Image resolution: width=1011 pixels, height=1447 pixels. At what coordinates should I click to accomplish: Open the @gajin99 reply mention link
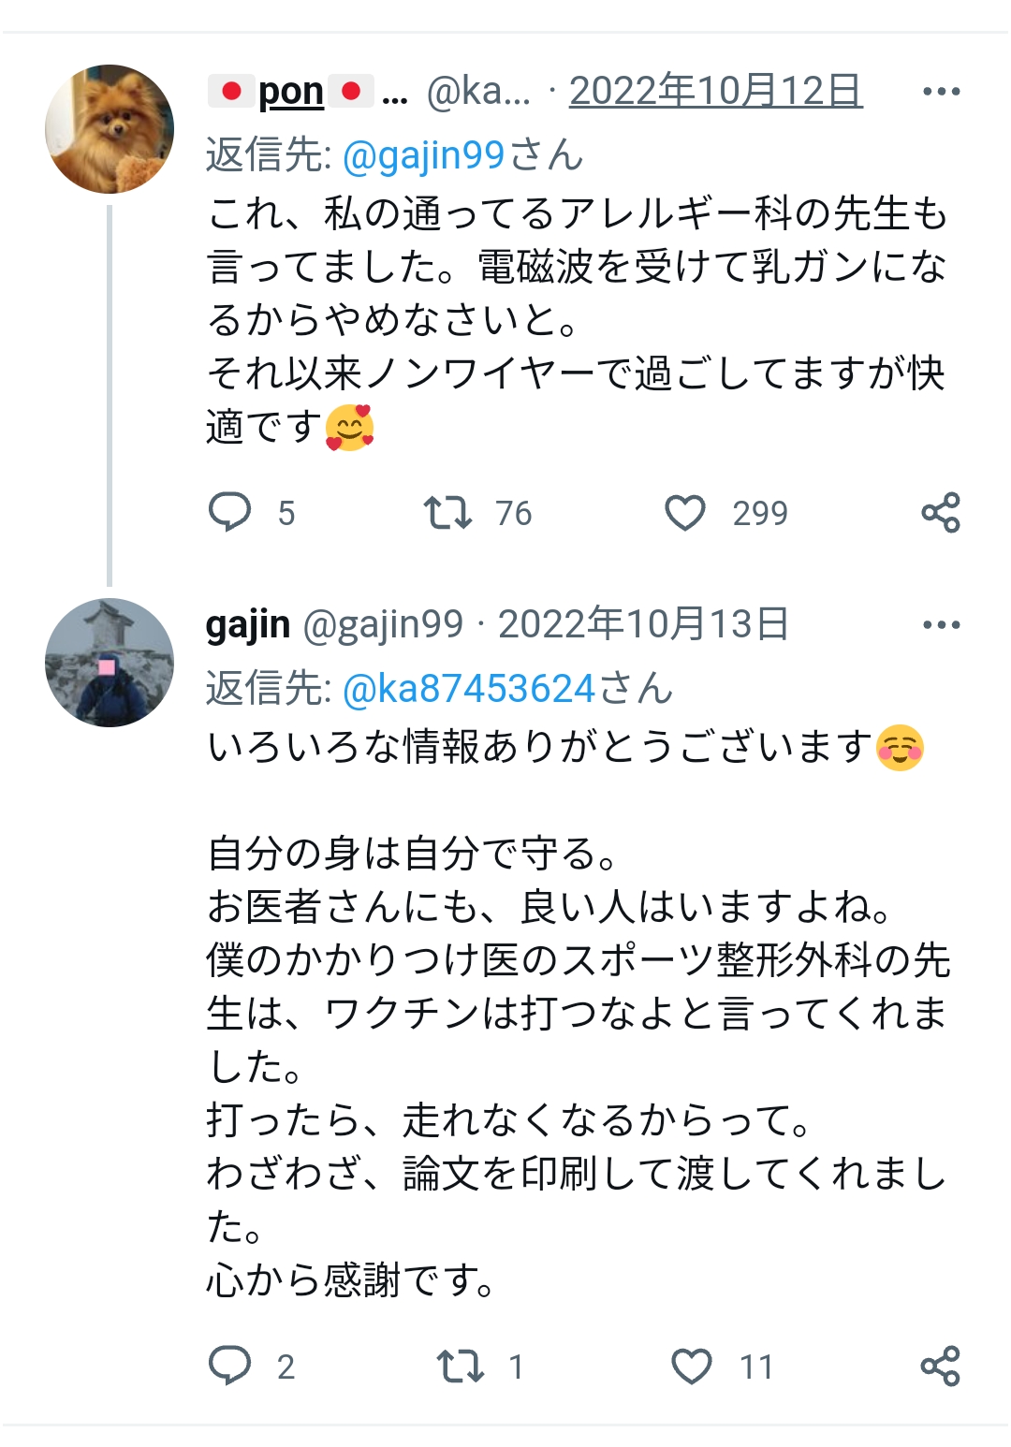424,154
